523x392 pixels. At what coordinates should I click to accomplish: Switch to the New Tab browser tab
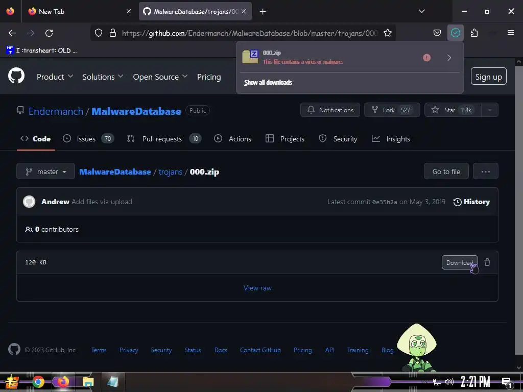pos(79,11)
